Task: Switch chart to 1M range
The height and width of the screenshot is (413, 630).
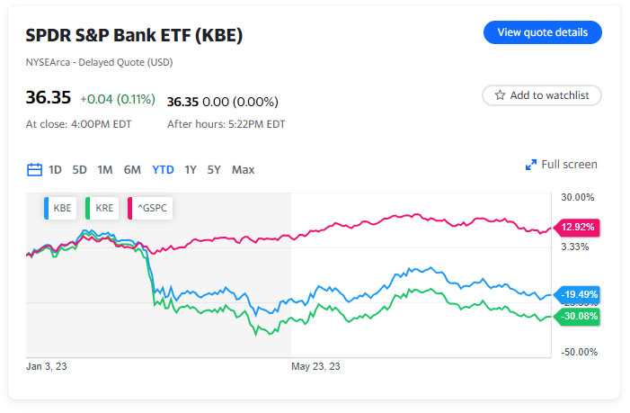Action: tap(105, 169)
